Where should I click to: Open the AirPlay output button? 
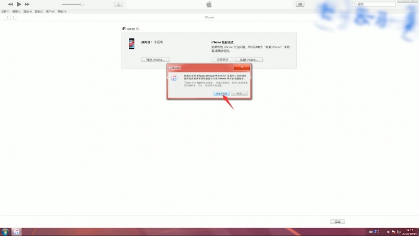(118, 5)
